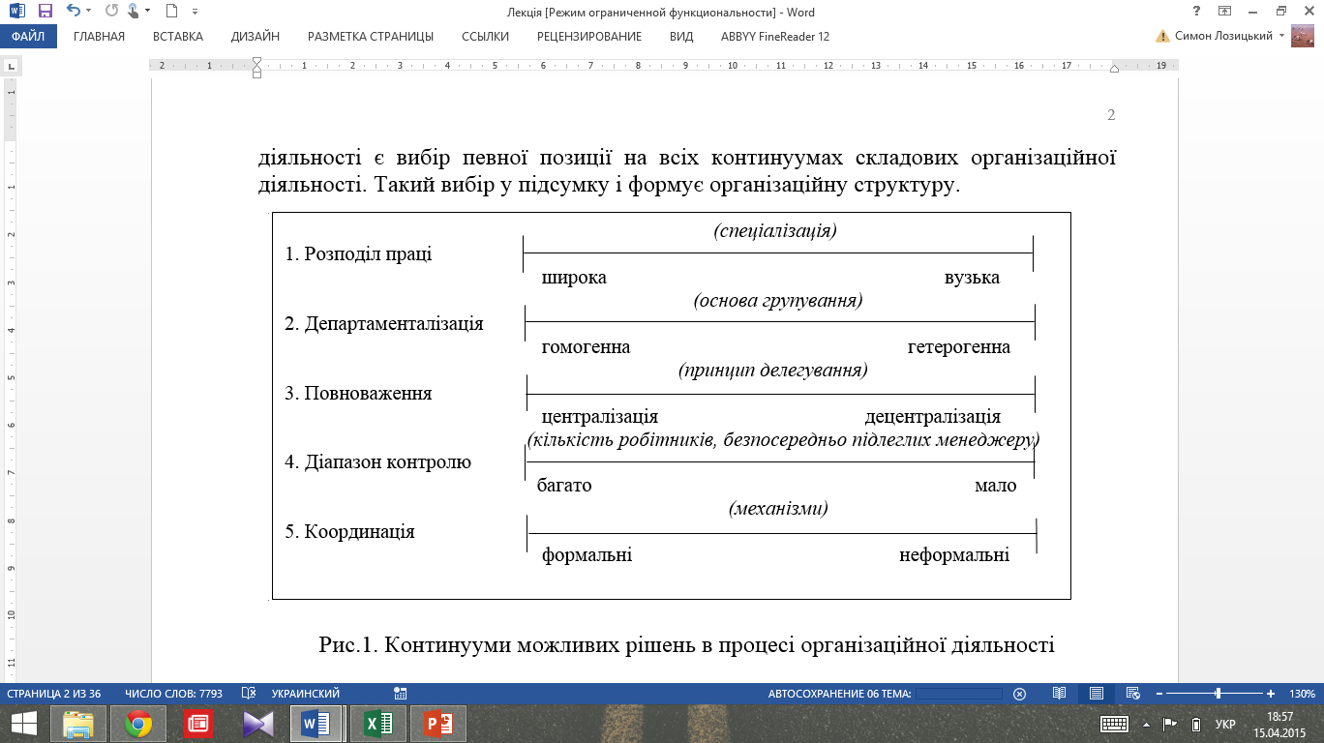
Task: Click the Windows Start button
Action: pyautogui.click(x=24, y=724)
